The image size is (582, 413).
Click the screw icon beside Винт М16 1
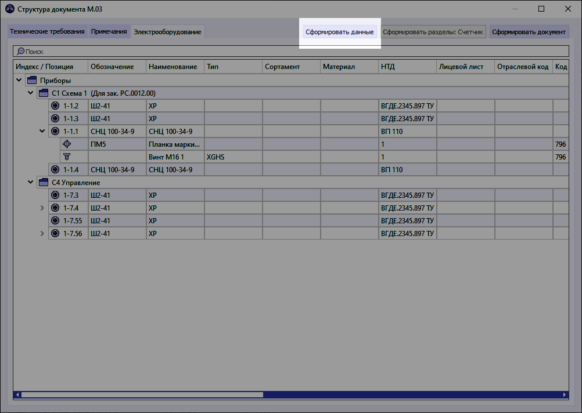pos(67,157)
